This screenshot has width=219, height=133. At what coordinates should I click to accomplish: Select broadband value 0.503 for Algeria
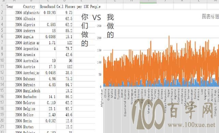[48, 25]
